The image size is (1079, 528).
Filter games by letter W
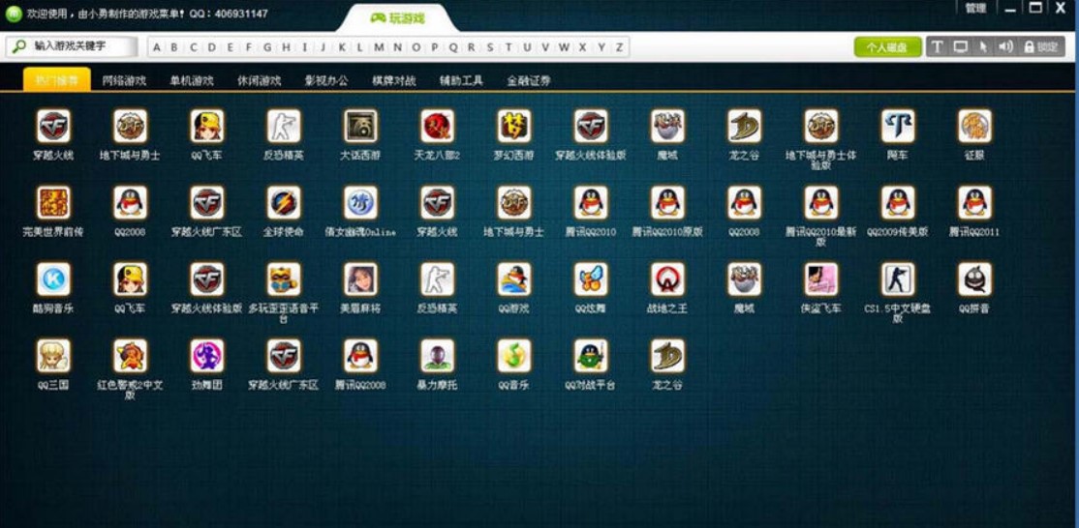(x=564, y=46)
